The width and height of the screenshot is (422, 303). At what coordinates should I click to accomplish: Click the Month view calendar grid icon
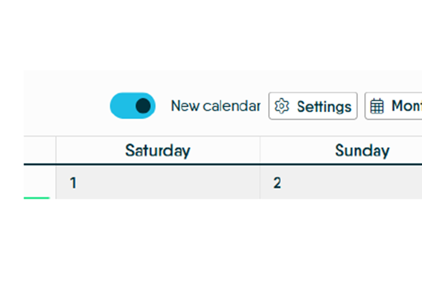pyautogui.click(x=377, y=106)
